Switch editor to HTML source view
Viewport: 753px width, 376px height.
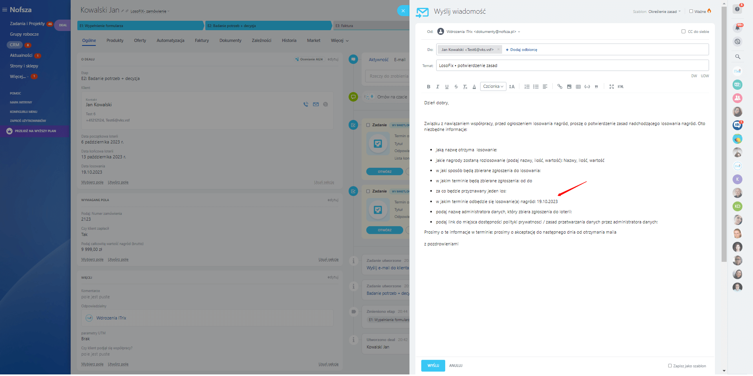tap(621, 87)
